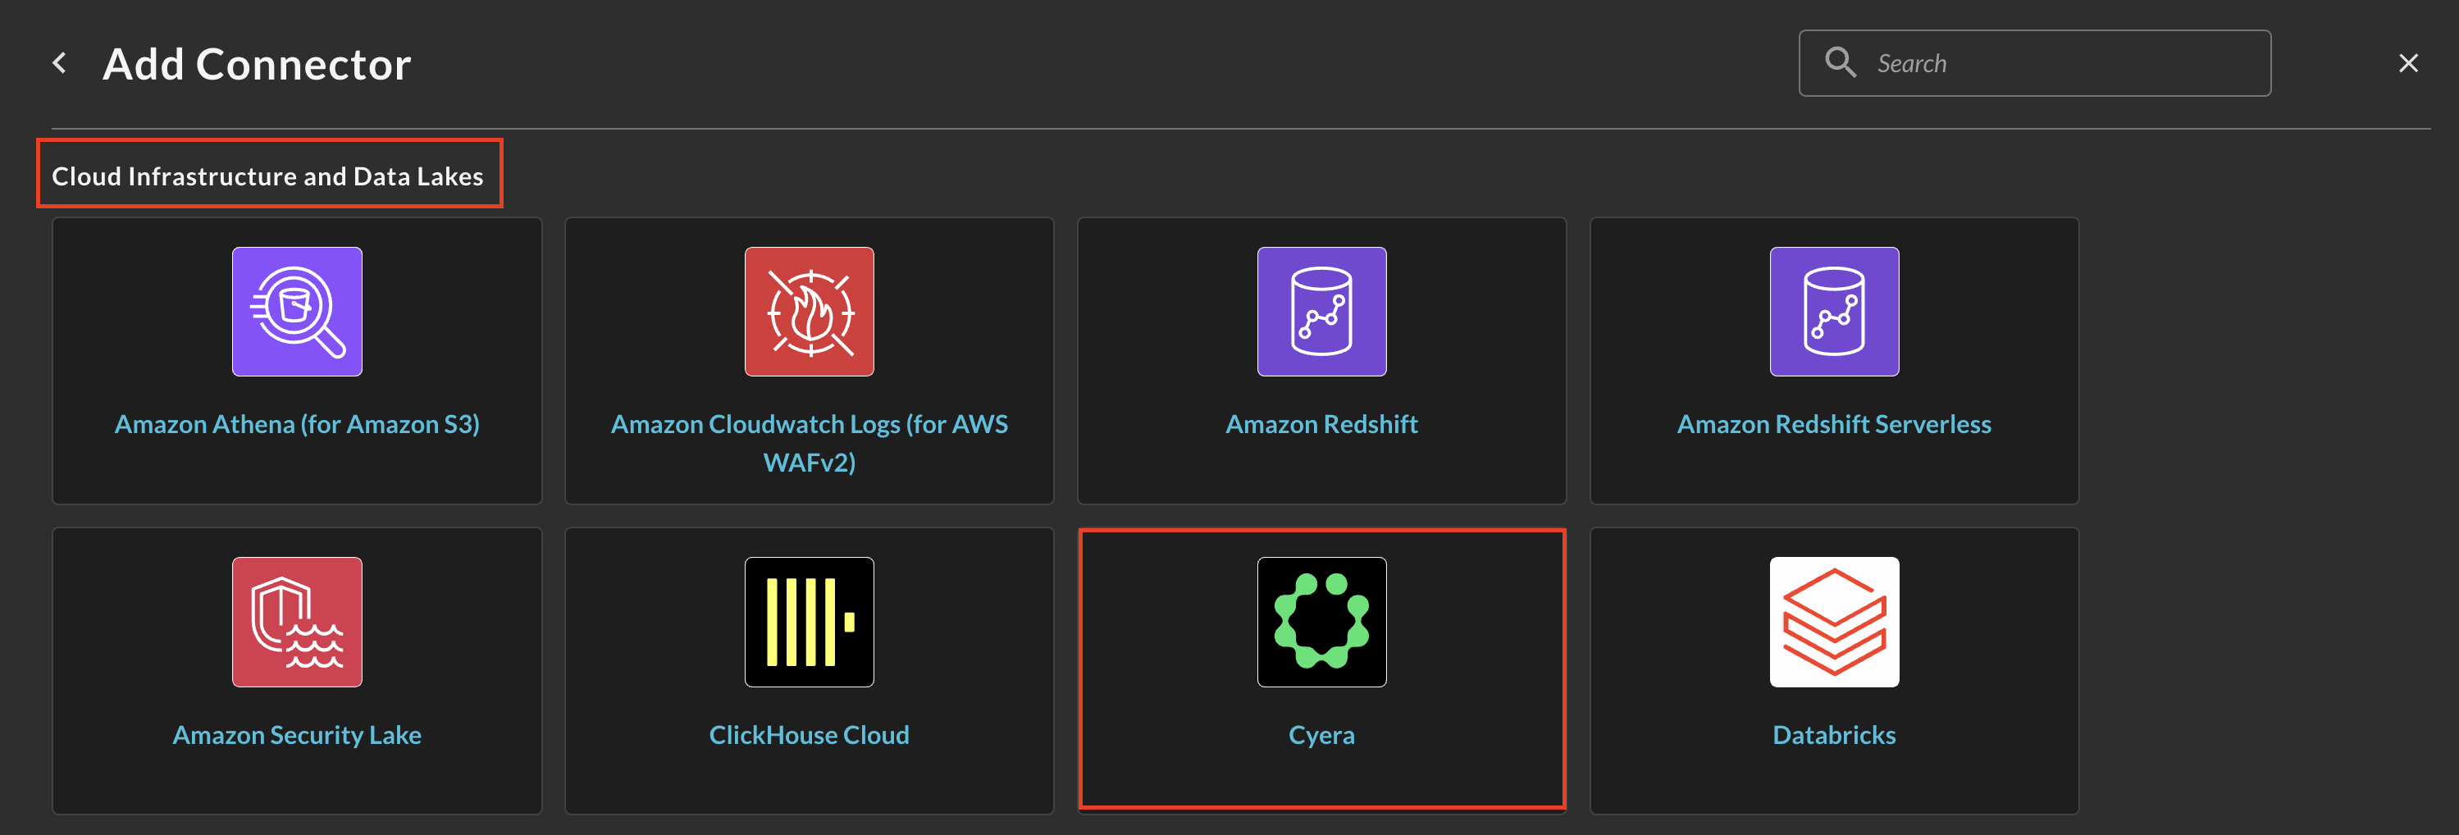
Task: Focus the Search input field
Action: (2034, 63)
